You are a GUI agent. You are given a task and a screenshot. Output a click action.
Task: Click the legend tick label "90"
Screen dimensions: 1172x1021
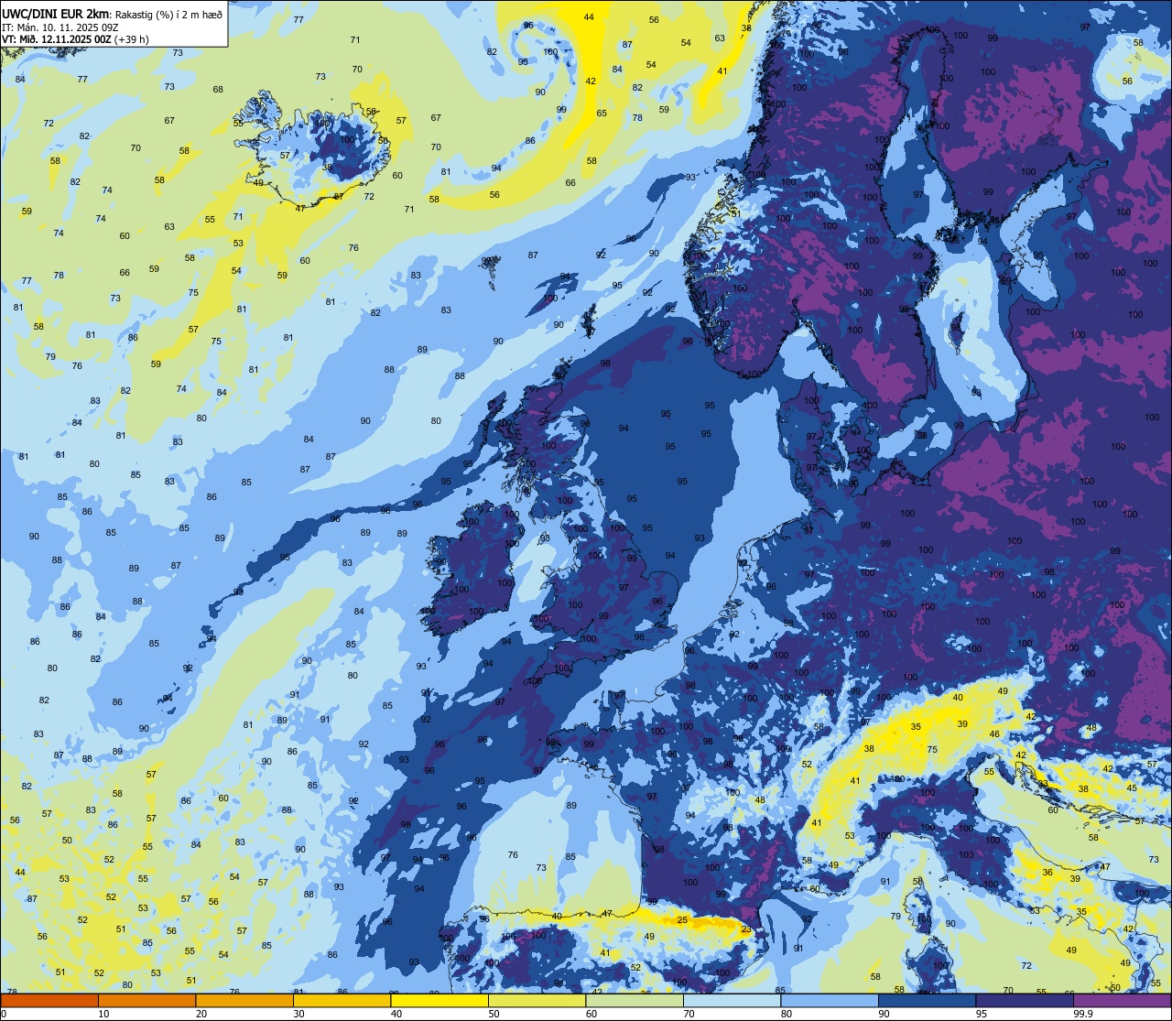pyautogui.click(x=884, y=1014)
